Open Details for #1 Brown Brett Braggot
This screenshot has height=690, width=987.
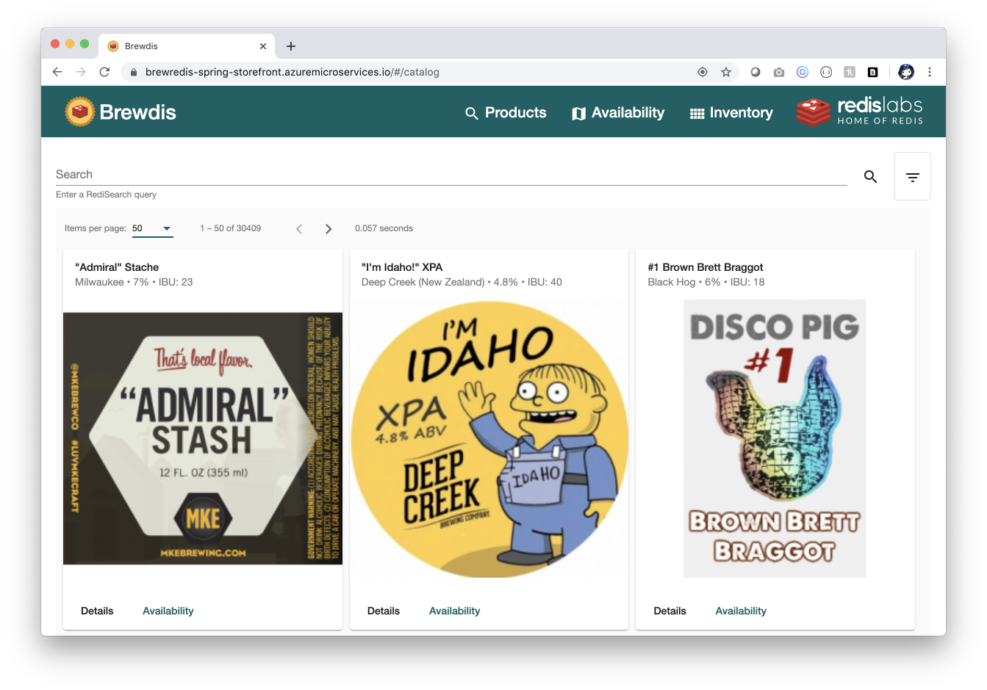click(x=670, y=611)
